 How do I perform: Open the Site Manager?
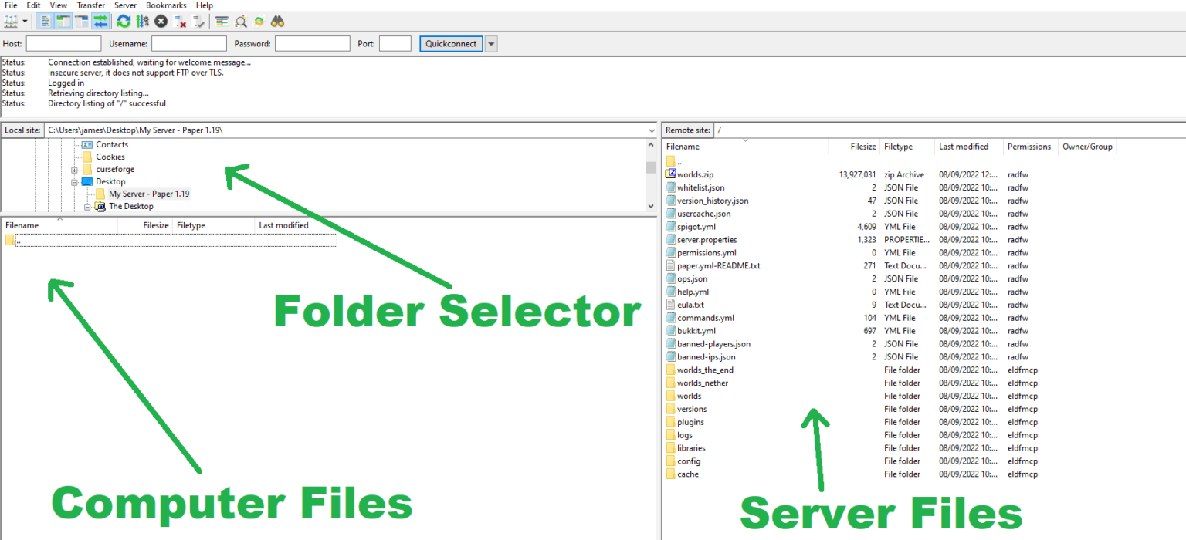click(9, 21)
